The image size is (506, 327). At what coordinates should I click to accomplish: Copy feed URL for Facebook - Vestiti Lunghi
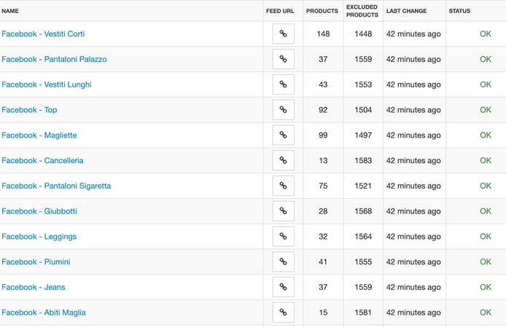(x=283, y=84)
